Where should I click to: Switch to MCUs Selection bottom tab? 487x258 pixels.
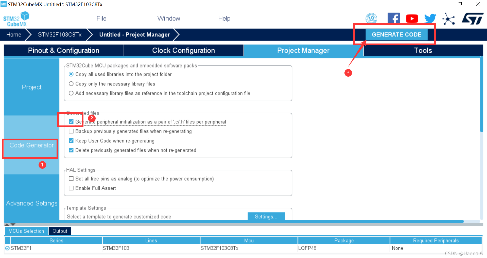point(26,231)
